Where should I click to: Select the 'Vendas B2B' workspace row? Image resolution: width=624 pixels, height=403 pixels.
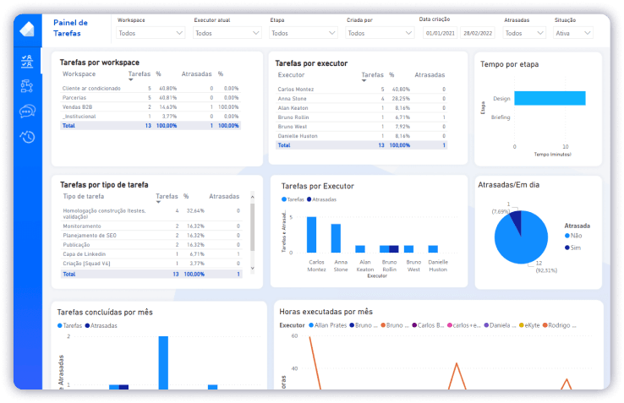[78, 107]
